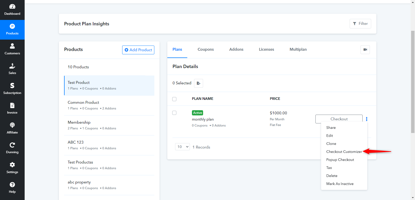Select Test Product in the products list
415x200 pixels.
109,85
